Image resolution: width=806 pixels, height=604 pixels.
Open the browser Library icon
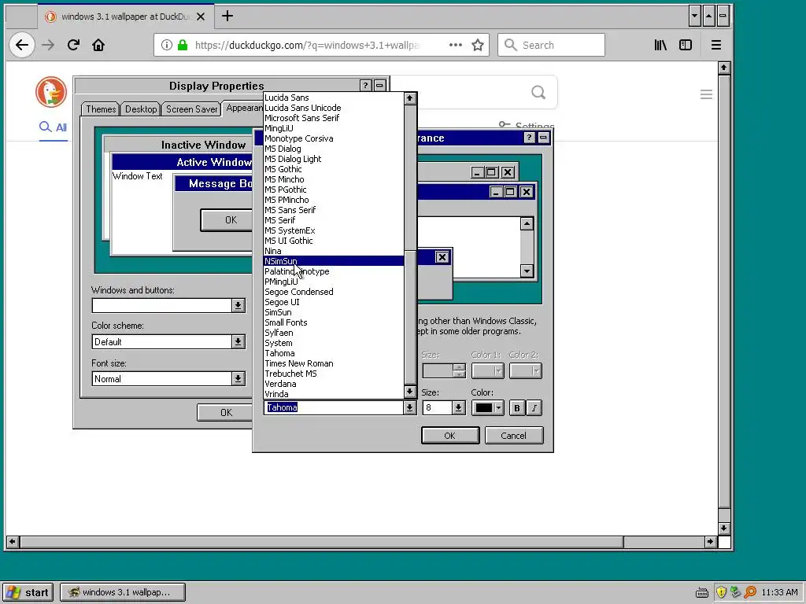(x=660, y=45)
